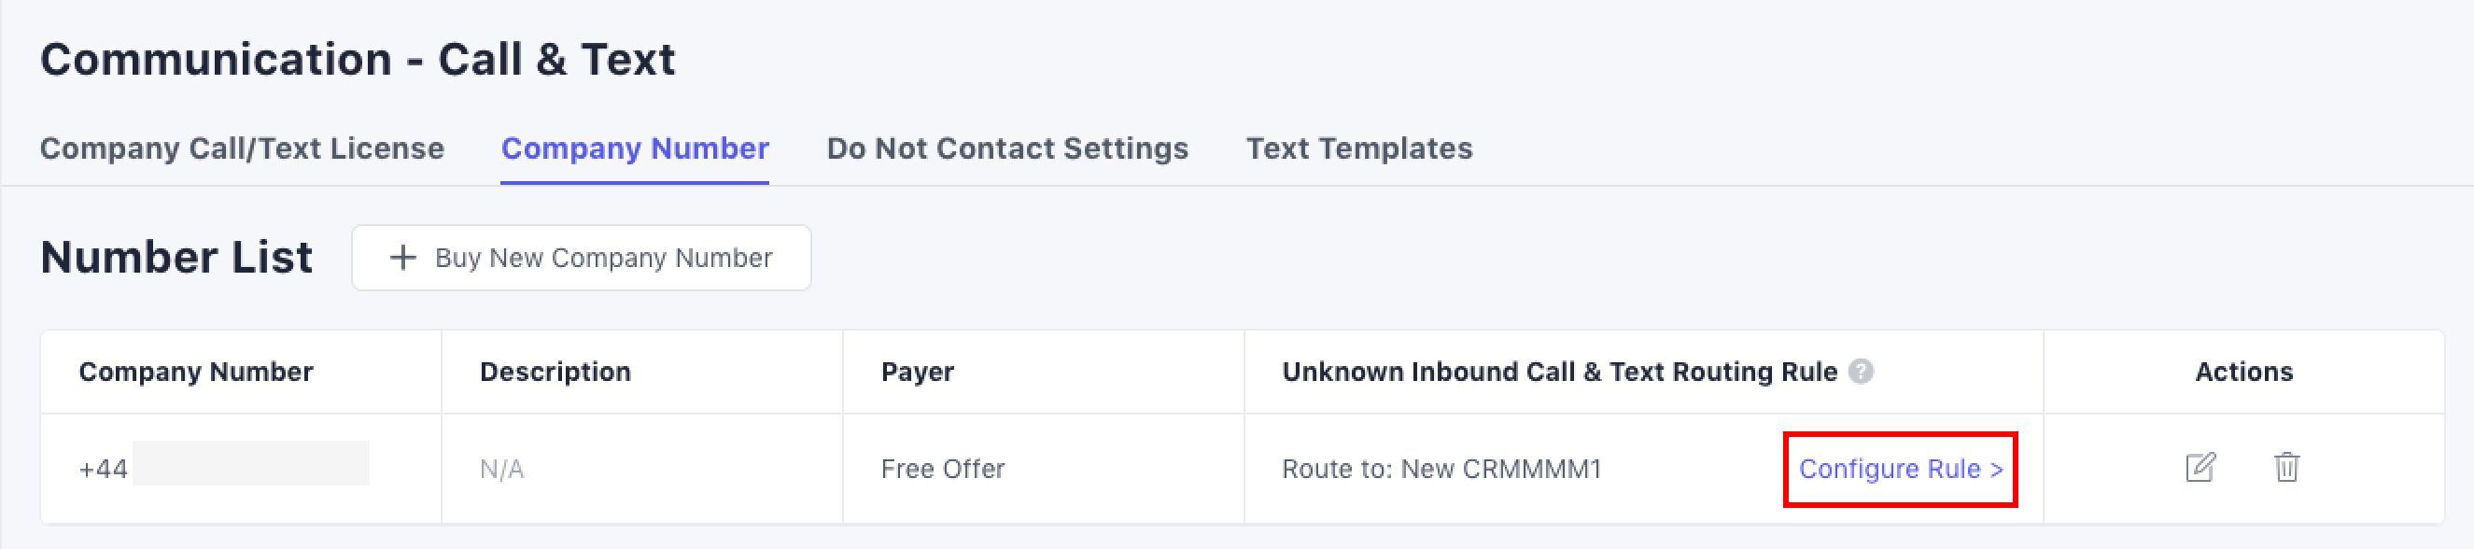
Task: Edit the +44 company number entry
Action: pyautogui.click(x=2200, y=468)
